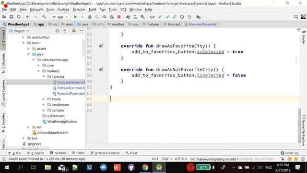Collapse all icon in Project panel
This screenshot has width=307, height=173.
(x=65, y=31)
